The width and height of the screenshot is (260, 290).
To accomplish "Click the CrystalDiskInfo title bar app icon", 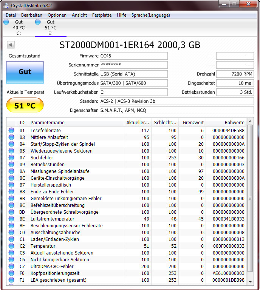I will pos(6,6).
